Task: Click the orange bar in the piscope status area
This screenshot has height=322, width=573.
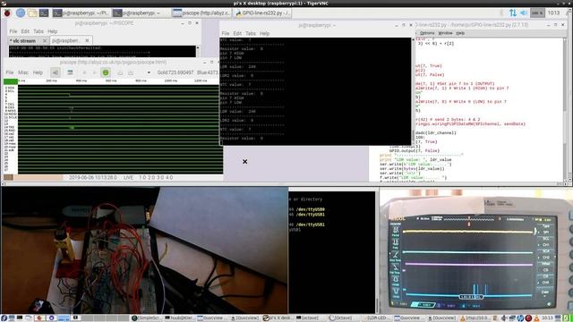Action: coord(38,177)
